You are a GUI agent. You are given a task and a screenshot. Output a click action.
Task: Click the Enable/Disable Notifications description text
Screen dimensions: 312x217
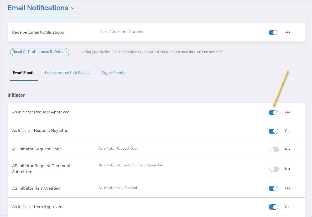point(121,32)
